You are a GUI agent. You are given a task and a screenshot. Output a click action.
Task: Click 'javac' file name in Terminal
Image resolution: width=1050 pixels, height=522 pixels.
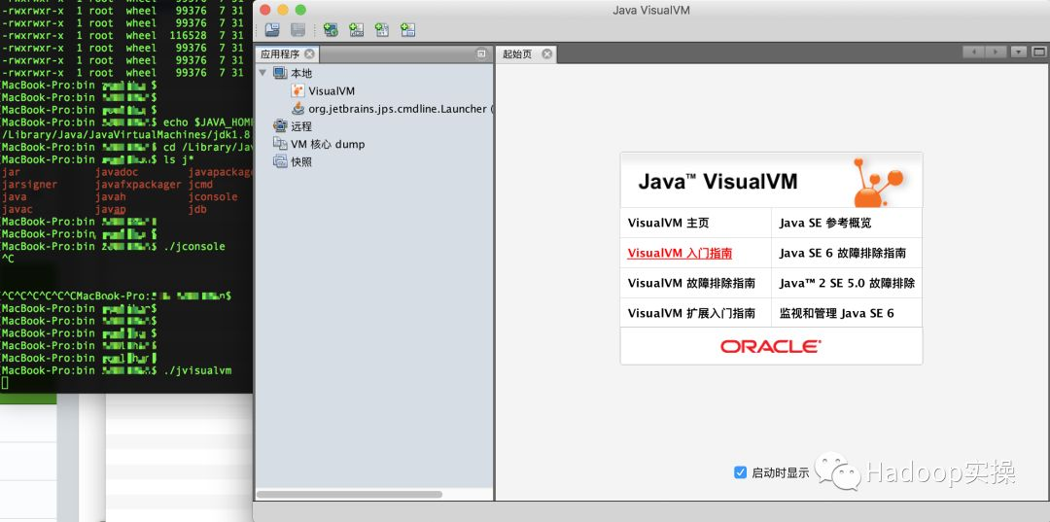point(17,209)
